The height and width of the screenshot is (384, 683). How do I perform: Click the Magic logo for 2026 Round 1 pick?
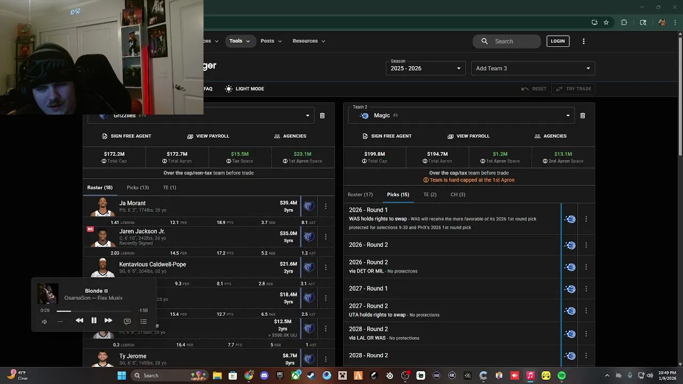click(570, 219)
